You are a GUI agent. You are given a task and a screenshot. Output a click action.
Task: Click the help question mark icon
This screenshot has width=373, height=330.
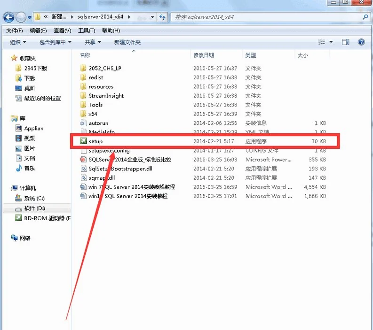tap(361, 42)
